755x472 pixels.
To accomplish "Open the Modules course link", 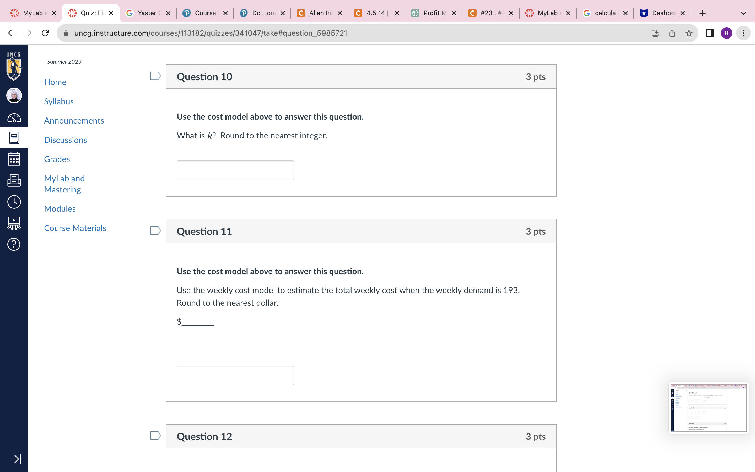I will pyautogui.click(x=60, y=208).
